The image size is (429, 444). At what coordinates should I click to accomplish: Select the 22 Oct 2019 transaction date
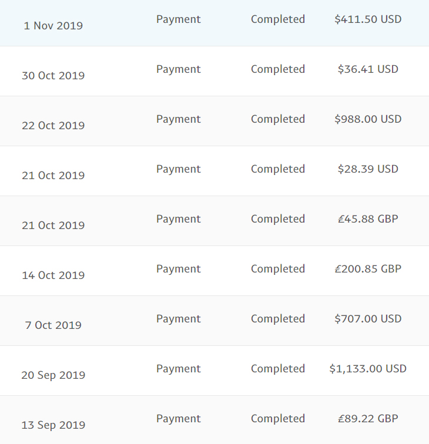pos(53,126)
